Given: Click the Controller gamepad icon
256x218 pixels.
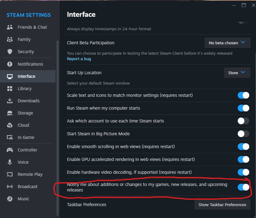Looking at the screenshot, I should [x=10, y=150].
